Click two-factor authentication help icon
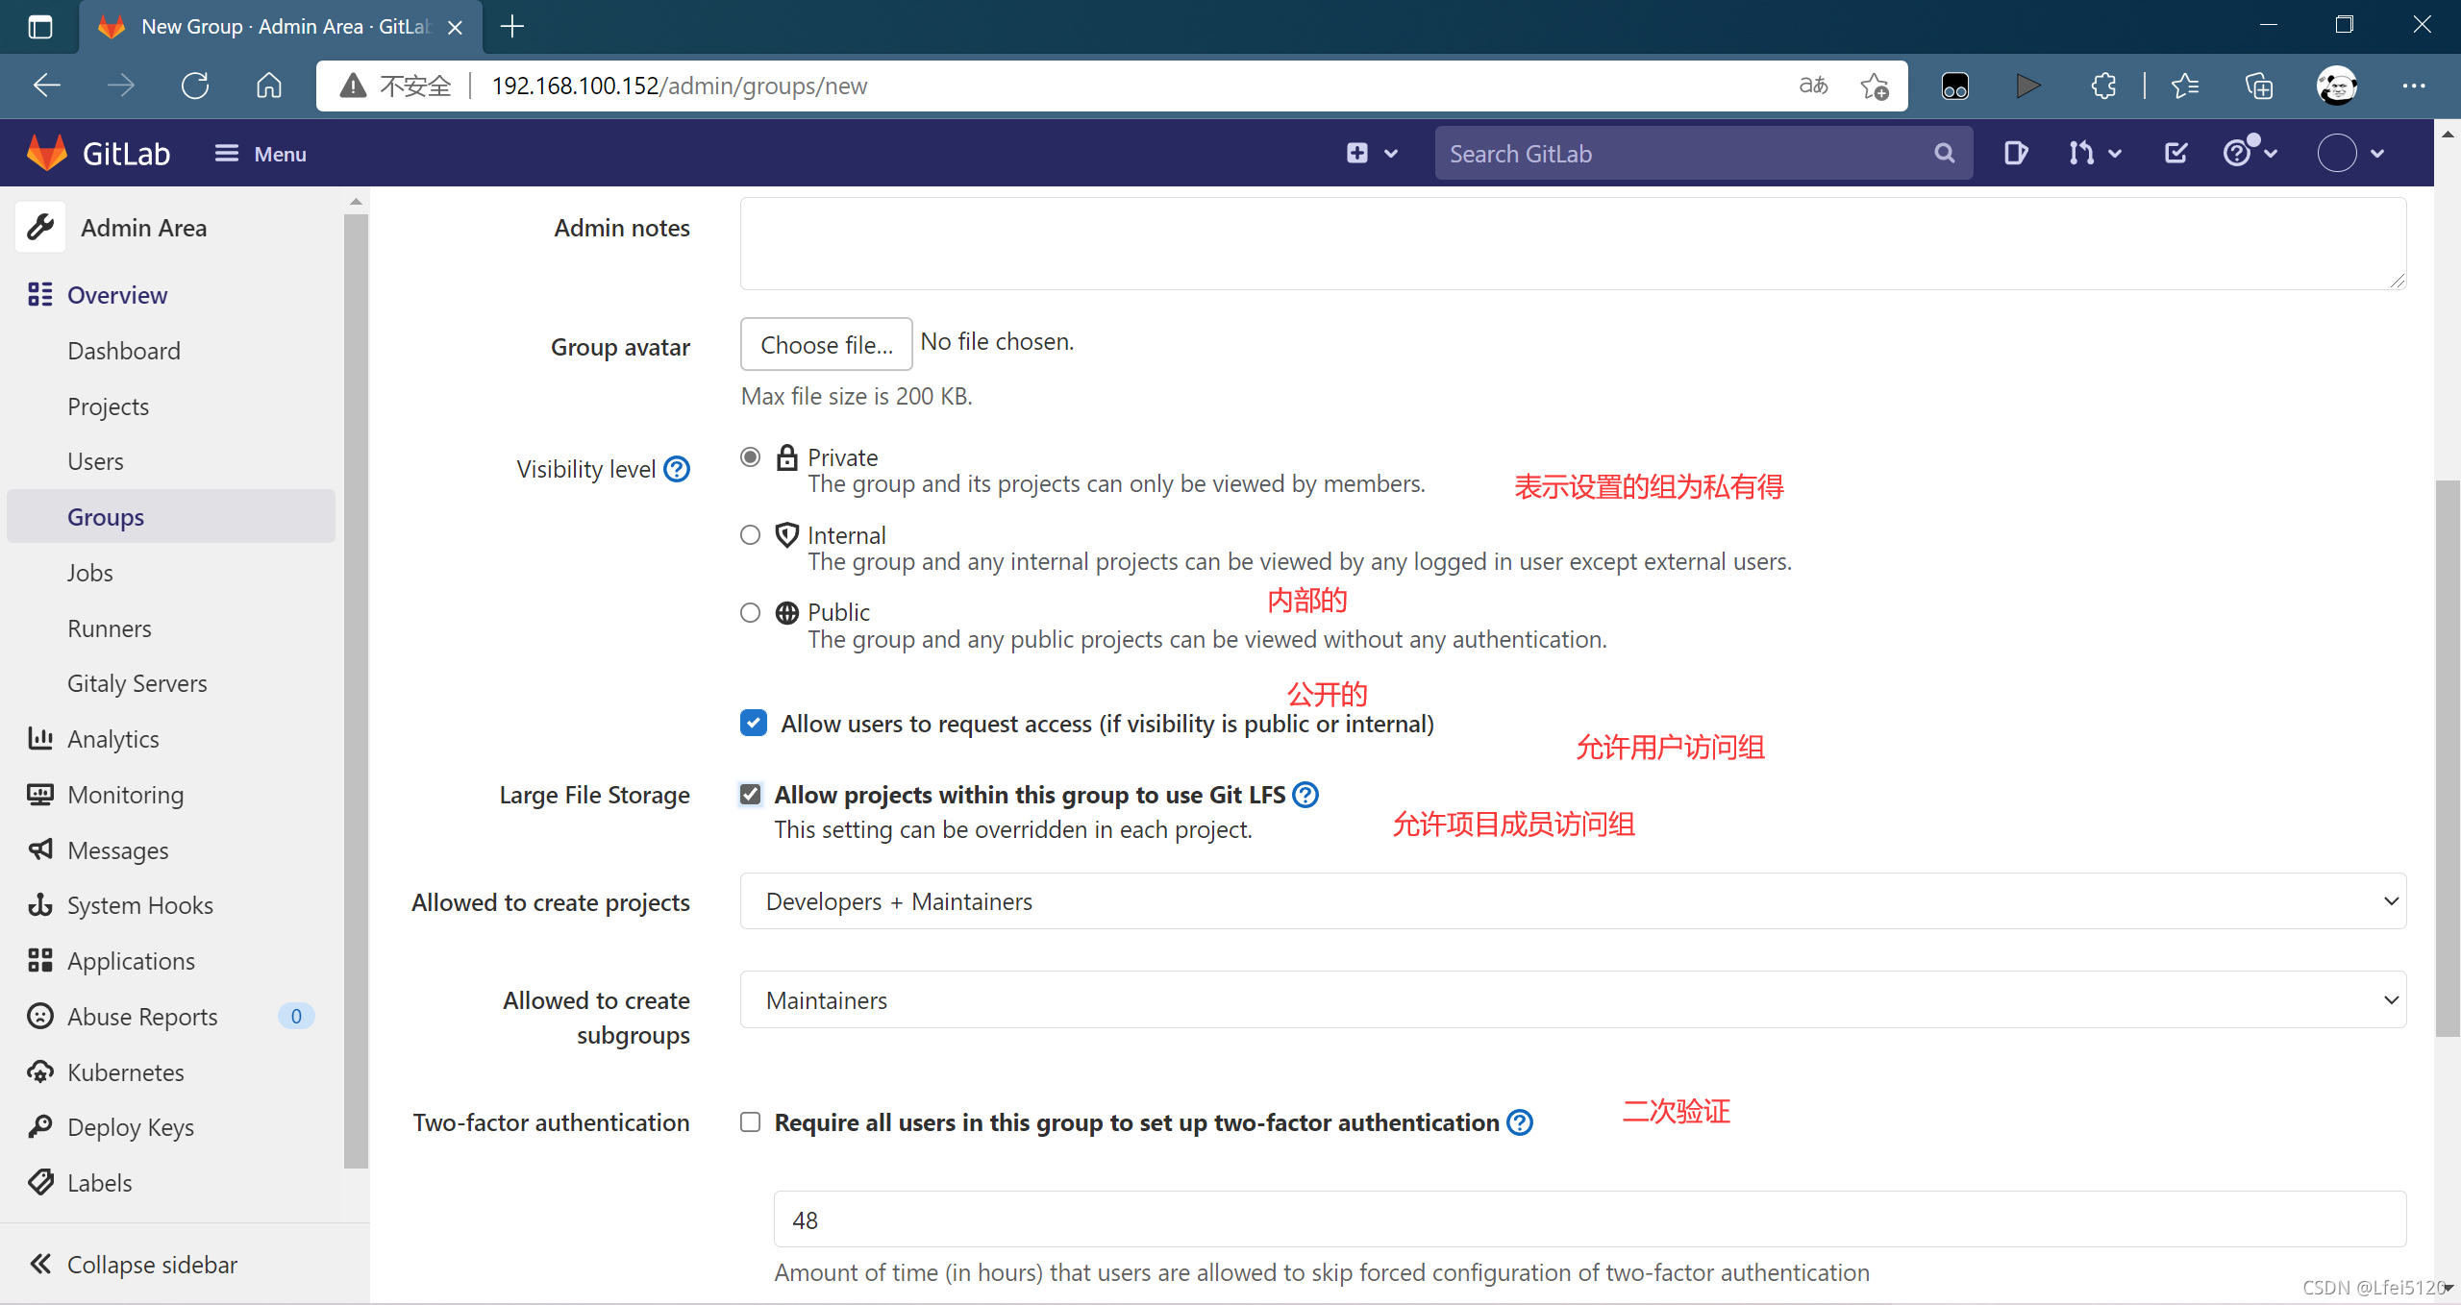 click(x=1520, y=1122)
